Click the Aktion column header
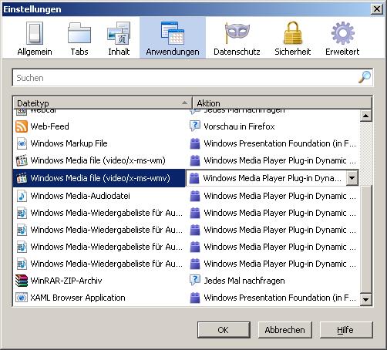The height and width of the screenshot is (350, 387). (282, 103)
